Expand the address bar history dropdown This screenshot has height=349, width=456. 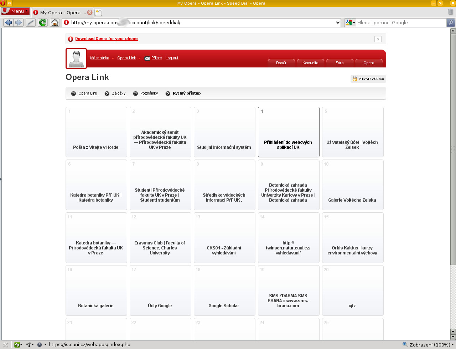tap(338, 22)
